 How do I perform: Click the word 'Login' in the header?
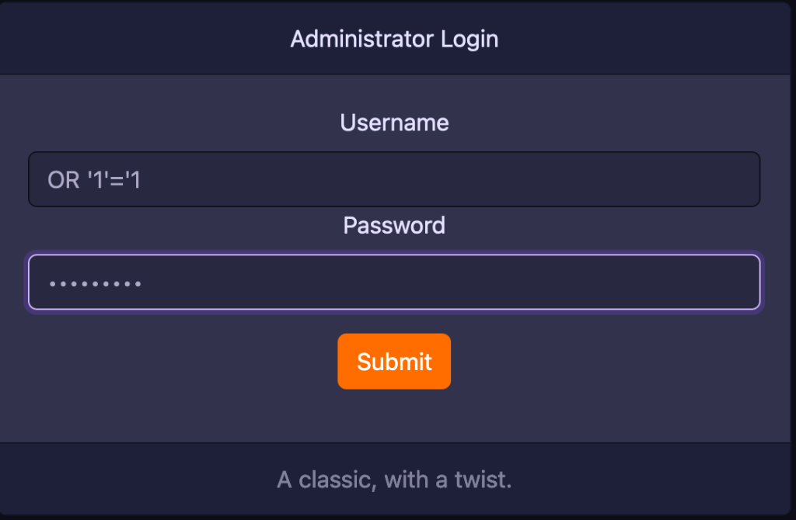click(x=470, y=38)
